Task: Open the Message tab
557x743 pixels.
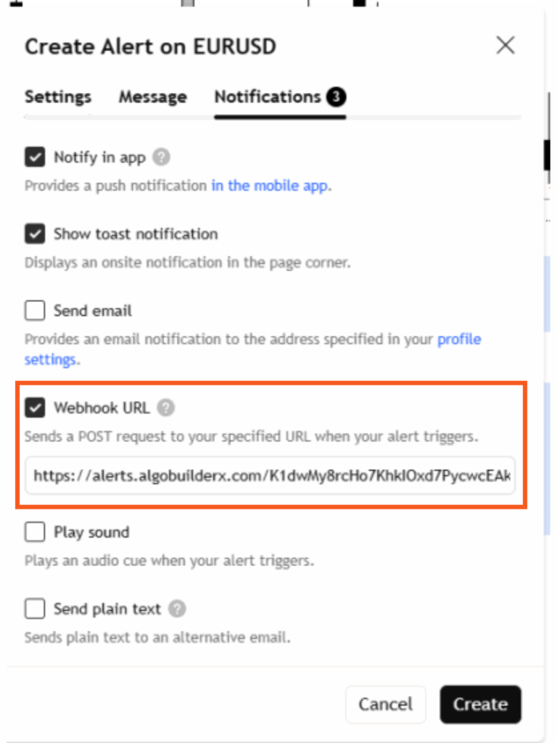Action: (152, 97)
